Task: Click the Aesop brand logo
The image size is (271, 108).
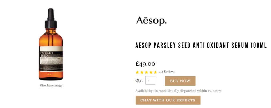Action: pyautogui.click(x=151, y=21)
